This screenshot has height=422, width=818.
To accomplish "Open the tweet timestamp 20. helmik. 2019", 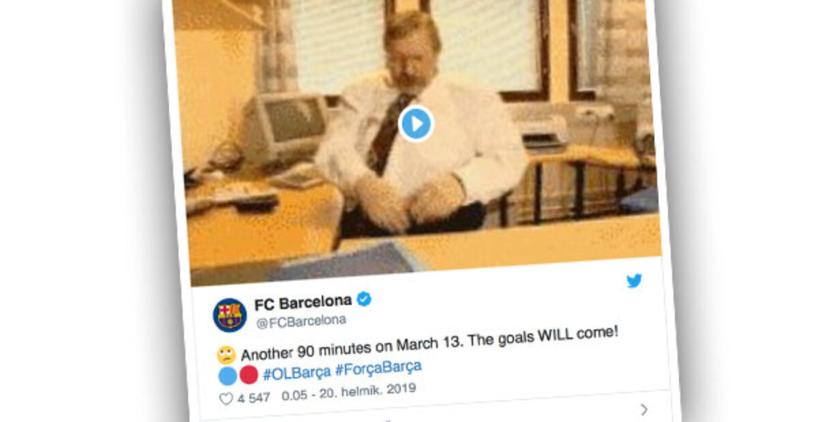I will pyautogui.click(x=348, y=391).
